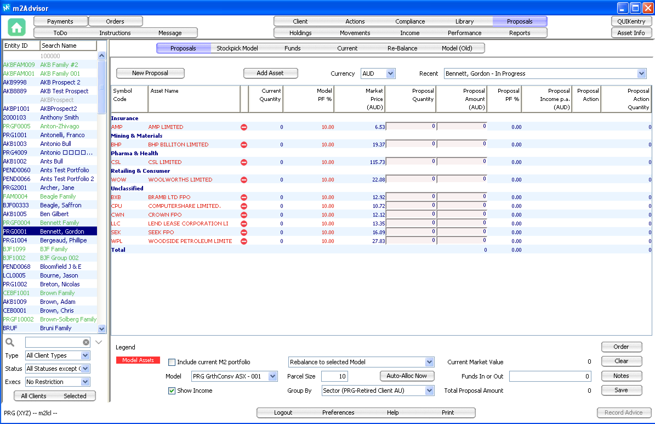Click the magnifying glass search icon
The height and width of the screenshot is (424, 655).
(10, 342)
